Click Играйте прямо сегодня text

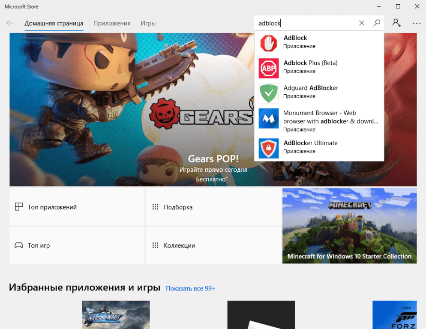213,170
